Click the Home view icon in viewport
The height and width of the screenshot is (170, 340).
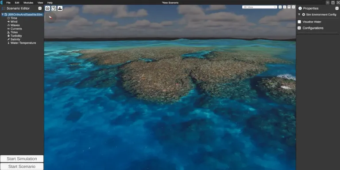click(47, 8)
